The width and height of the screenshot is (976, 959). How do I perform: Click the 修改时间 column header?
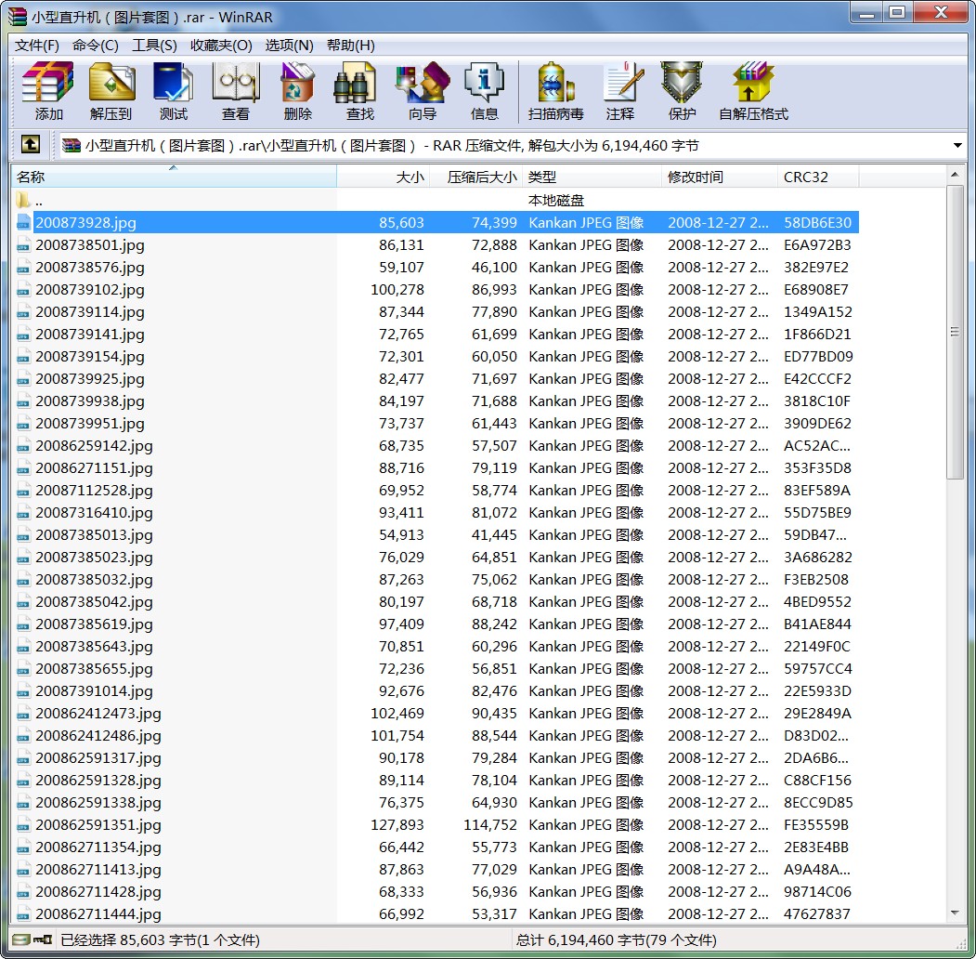coord(719,177)
